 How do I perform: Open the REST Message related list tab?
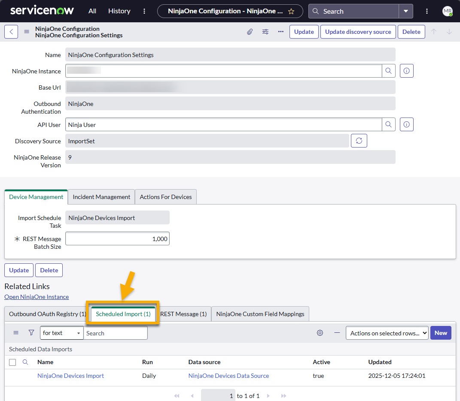coord(183,314)
